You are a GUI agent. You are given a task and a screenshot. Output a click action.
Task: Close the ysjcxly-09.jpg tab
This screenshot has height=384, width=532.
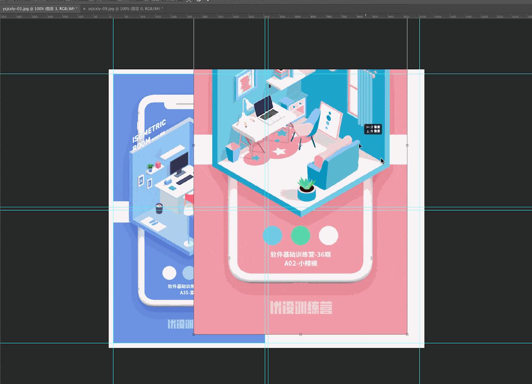(x=84, y=9)
